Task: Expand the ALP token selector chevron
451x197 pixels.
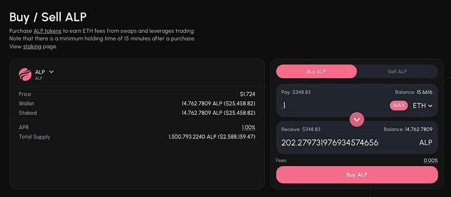Action: coord(51,71)
